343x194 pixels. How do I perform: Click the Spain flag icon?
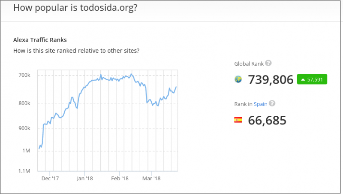coord(238,120)
